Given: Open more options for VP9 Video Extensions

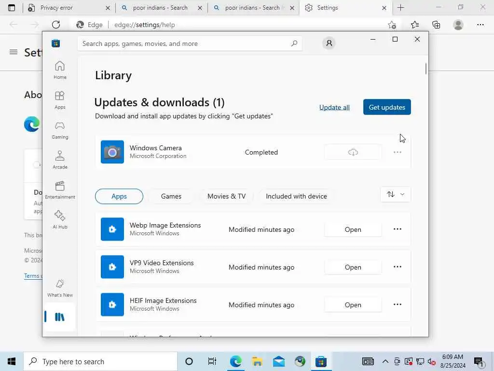Looking at the screenshot, I should [x=398, y=267].
